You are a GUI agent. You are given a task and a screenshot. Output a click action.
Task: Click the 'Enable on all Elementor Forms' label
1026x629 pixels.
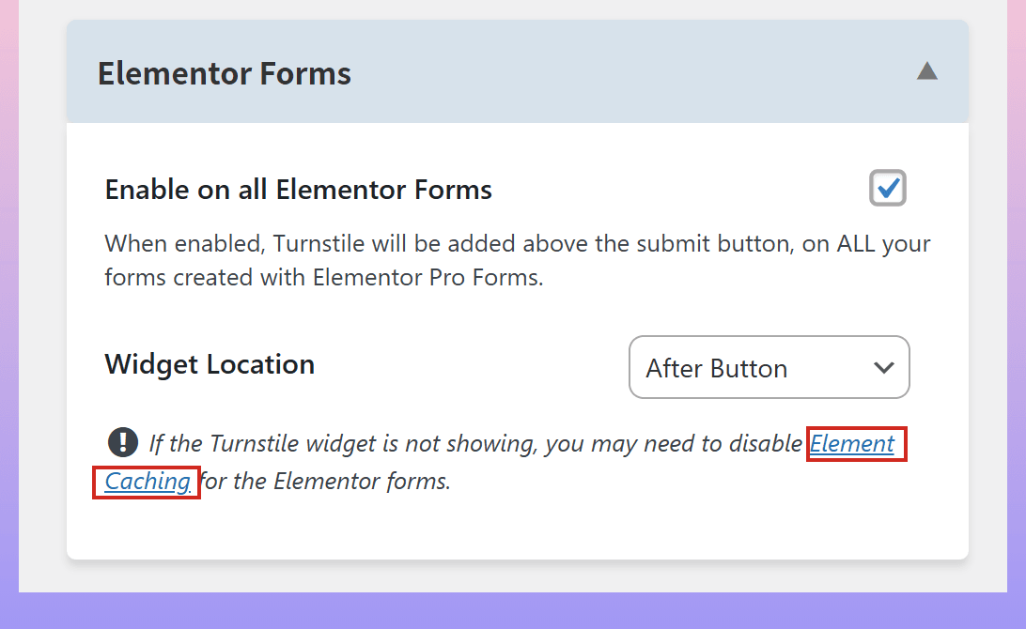298,190
